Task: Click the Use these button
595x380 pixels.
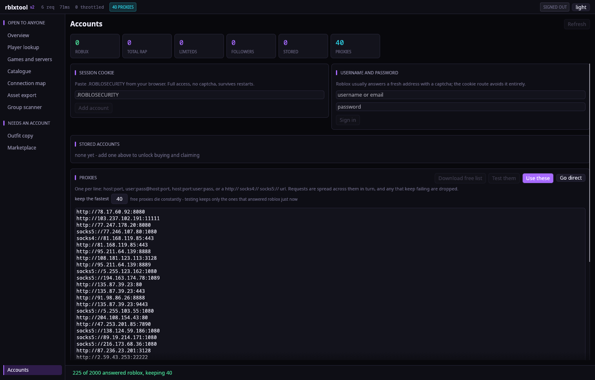Action: pyautogui.click(x=538, y=178)
